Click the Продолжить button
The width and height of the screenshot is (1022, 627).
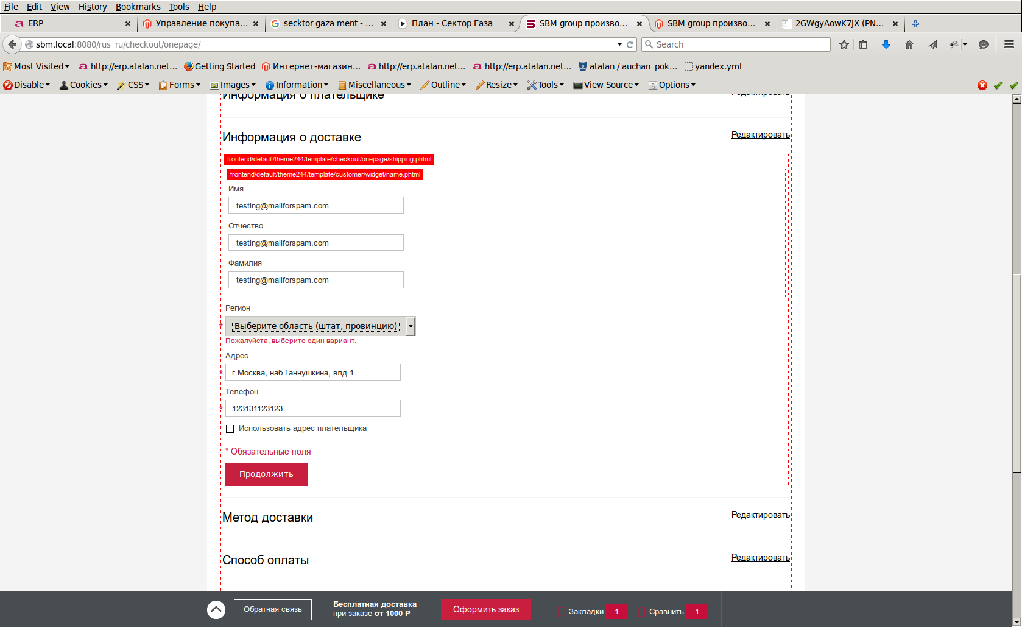point(266,474)
